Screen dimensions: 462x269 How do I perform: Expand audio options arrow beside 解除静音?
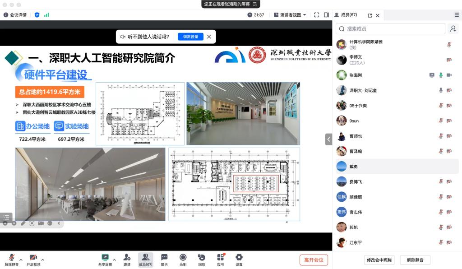coord(22,260)
